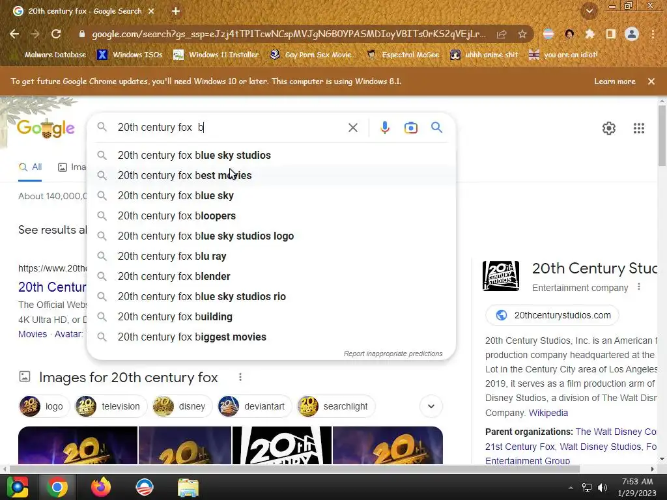Select suggestion 'blue sky studios logo'
667x500 pixels.
[x=271, y=236]
